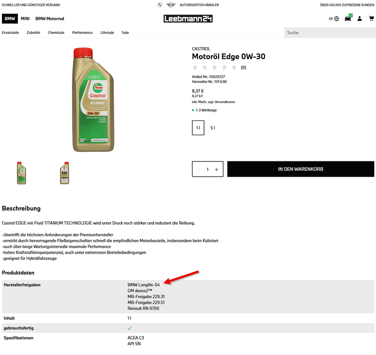
Task: Increase quantity with the plus icon
Action: (216, 169)
